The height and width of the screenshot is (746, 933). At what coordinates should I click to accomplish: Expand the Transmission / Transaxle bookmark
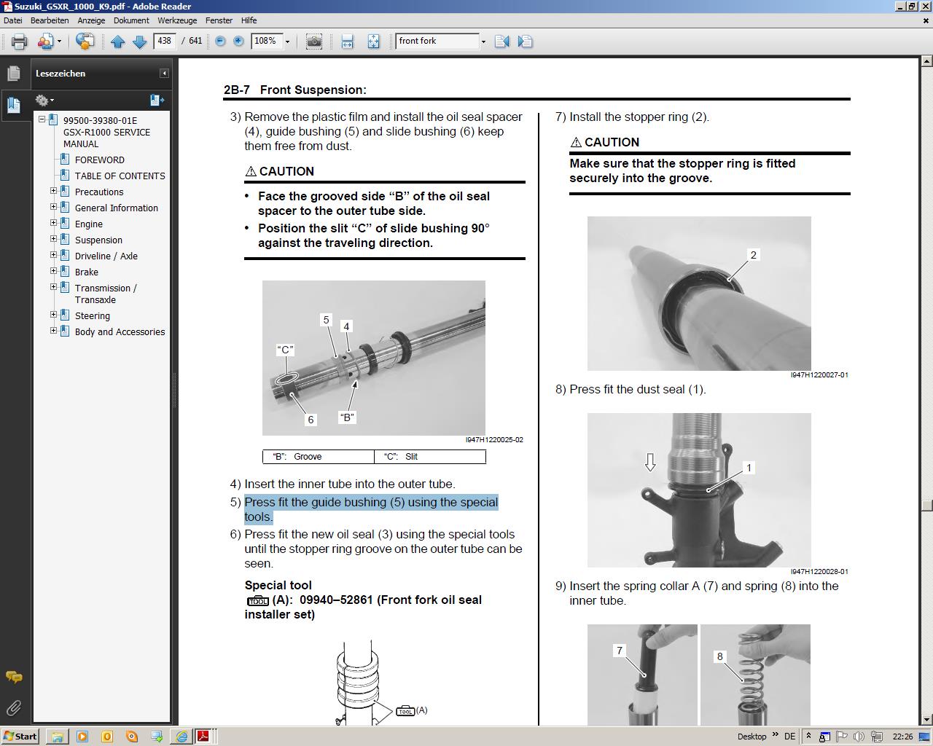click(53, 287)
